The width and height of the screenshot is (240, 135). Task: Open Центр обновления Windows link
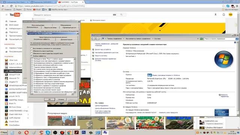(x=105, y=108)
